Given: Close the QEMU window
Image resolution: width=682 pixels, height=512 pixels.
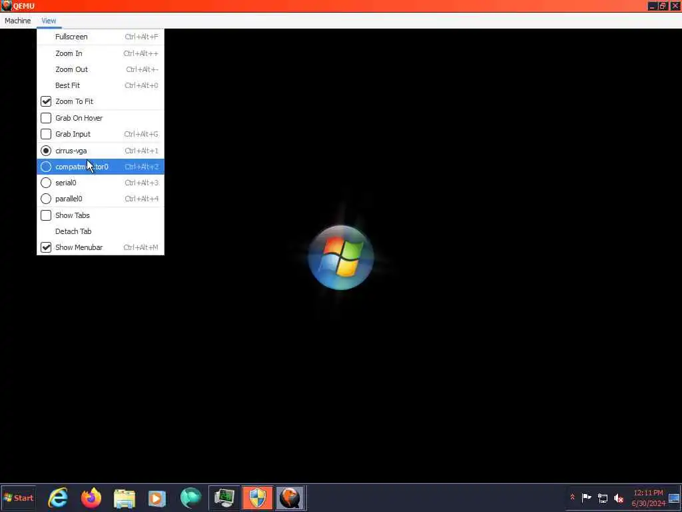Looking at the screenshot, I should 675,5.
